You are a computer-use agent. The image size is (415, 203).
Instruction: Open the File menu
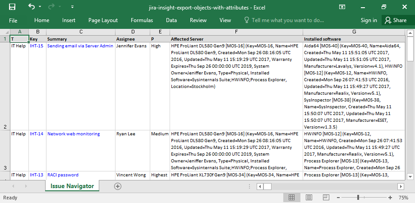pos(13,20)
